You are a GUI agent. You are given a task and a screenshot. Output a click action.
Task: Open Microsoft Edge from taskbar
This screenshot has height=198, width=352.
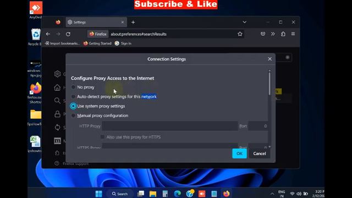[x=177, y=194]
